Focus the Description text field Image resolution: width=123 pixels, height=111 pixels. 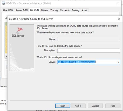coord(89,51)
